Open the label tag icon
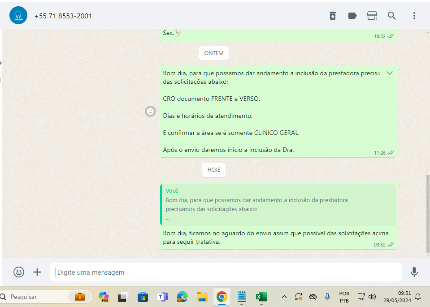 click(352, 16)
